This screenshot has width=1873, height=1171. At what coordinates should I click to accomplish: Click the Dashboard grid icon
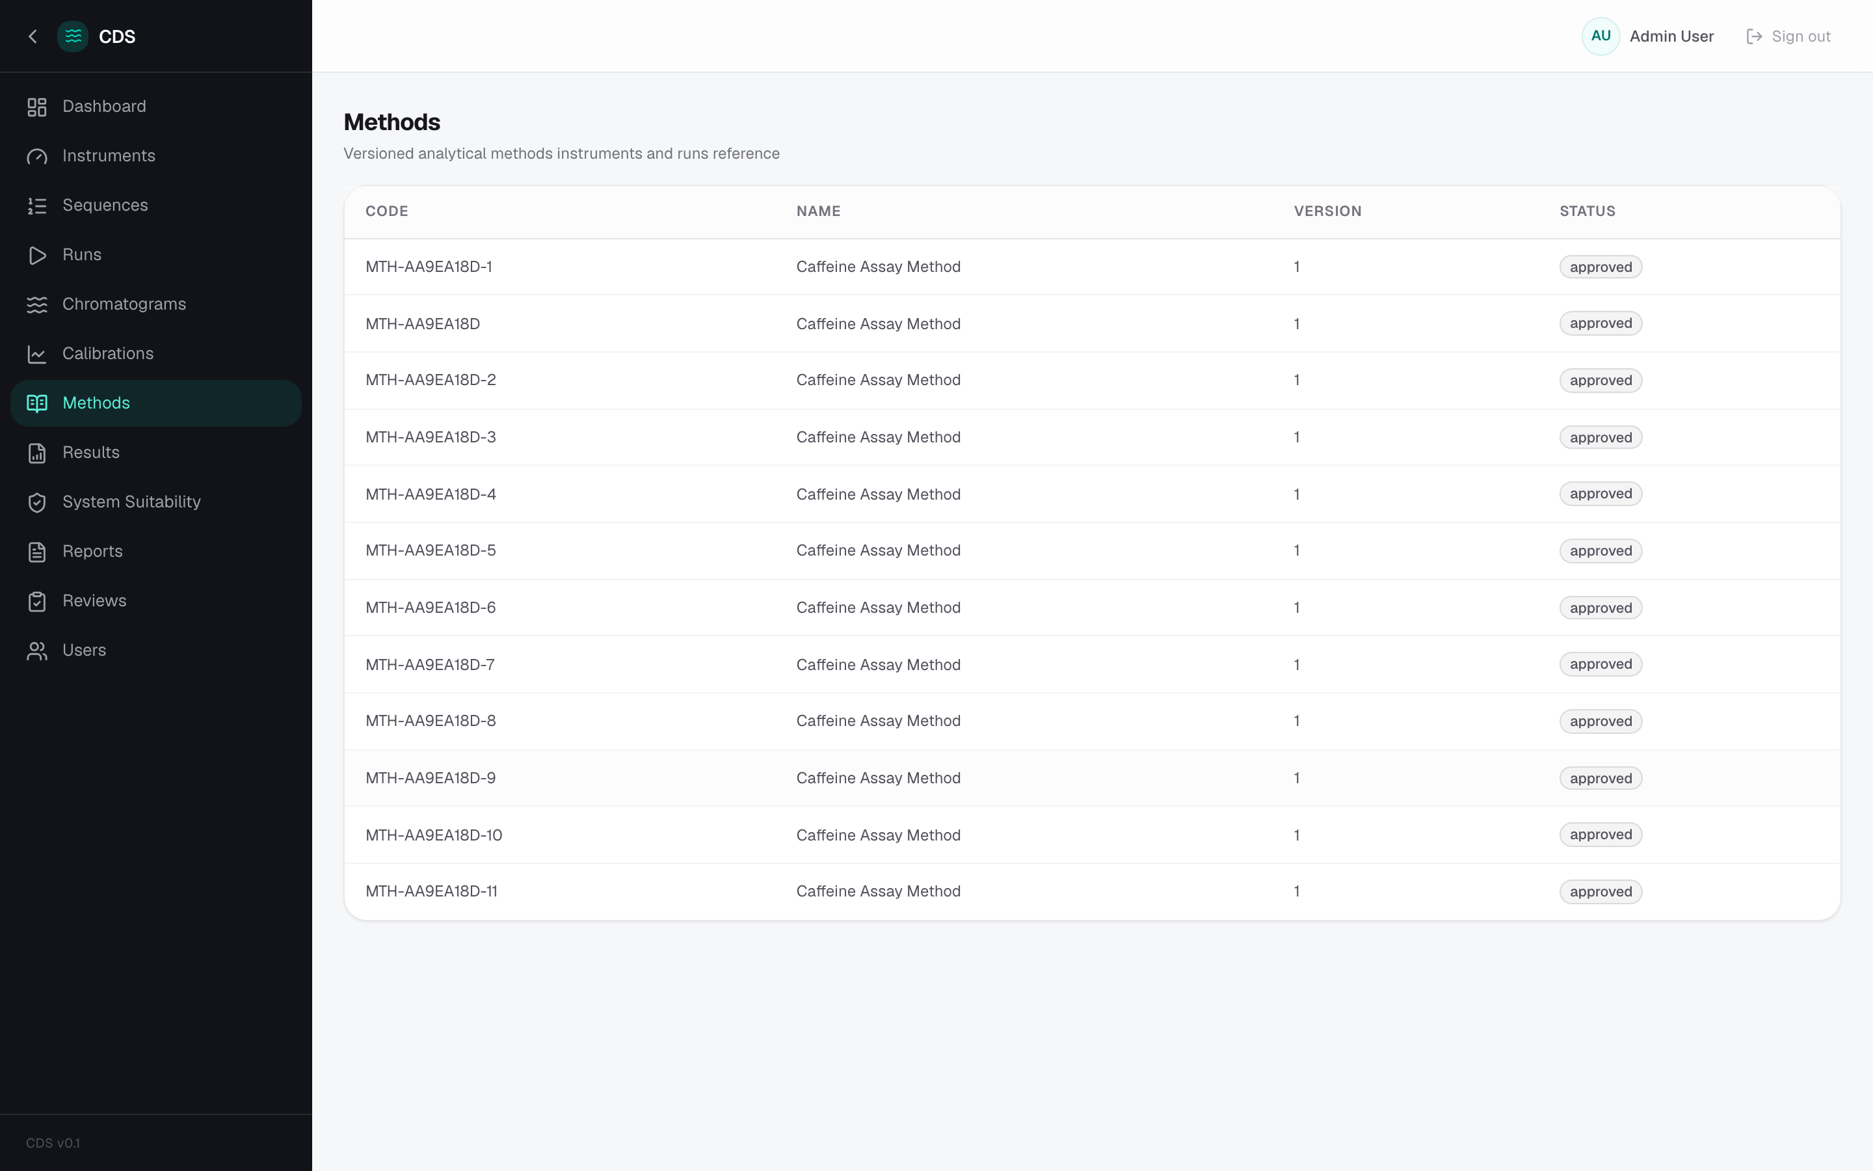point(37,107)
